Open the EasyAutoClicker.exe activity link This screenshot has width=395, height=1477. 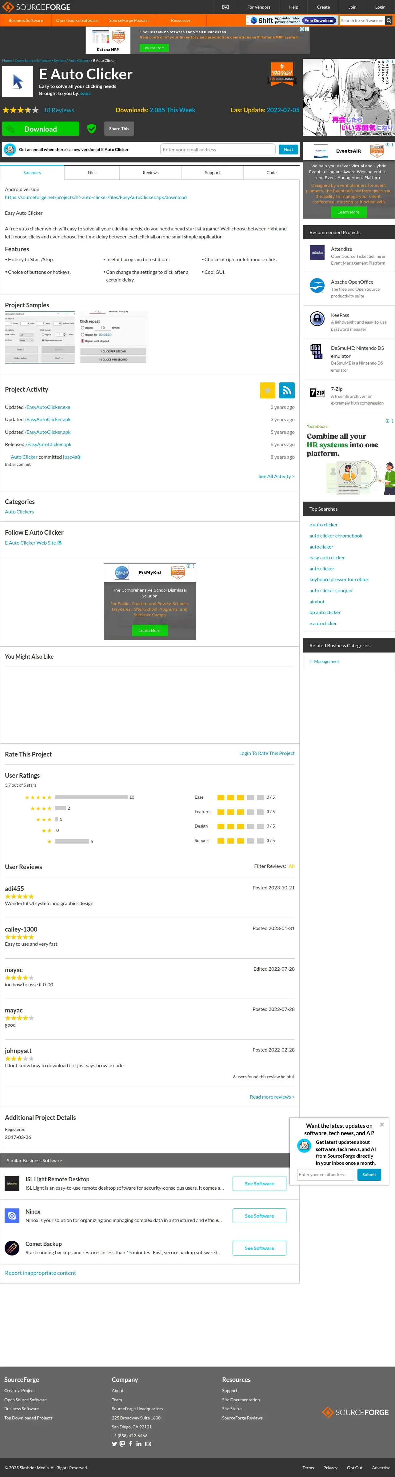(48, 407)
